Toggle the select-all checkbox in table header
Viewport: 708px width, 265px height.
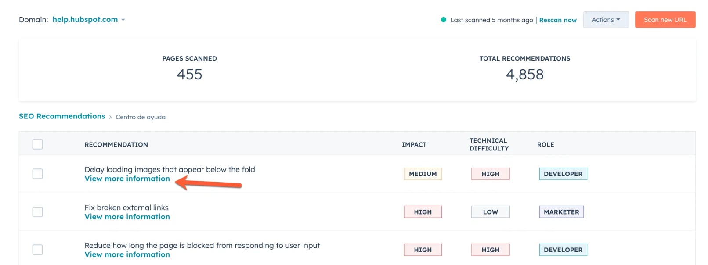[x=38, y=144]
